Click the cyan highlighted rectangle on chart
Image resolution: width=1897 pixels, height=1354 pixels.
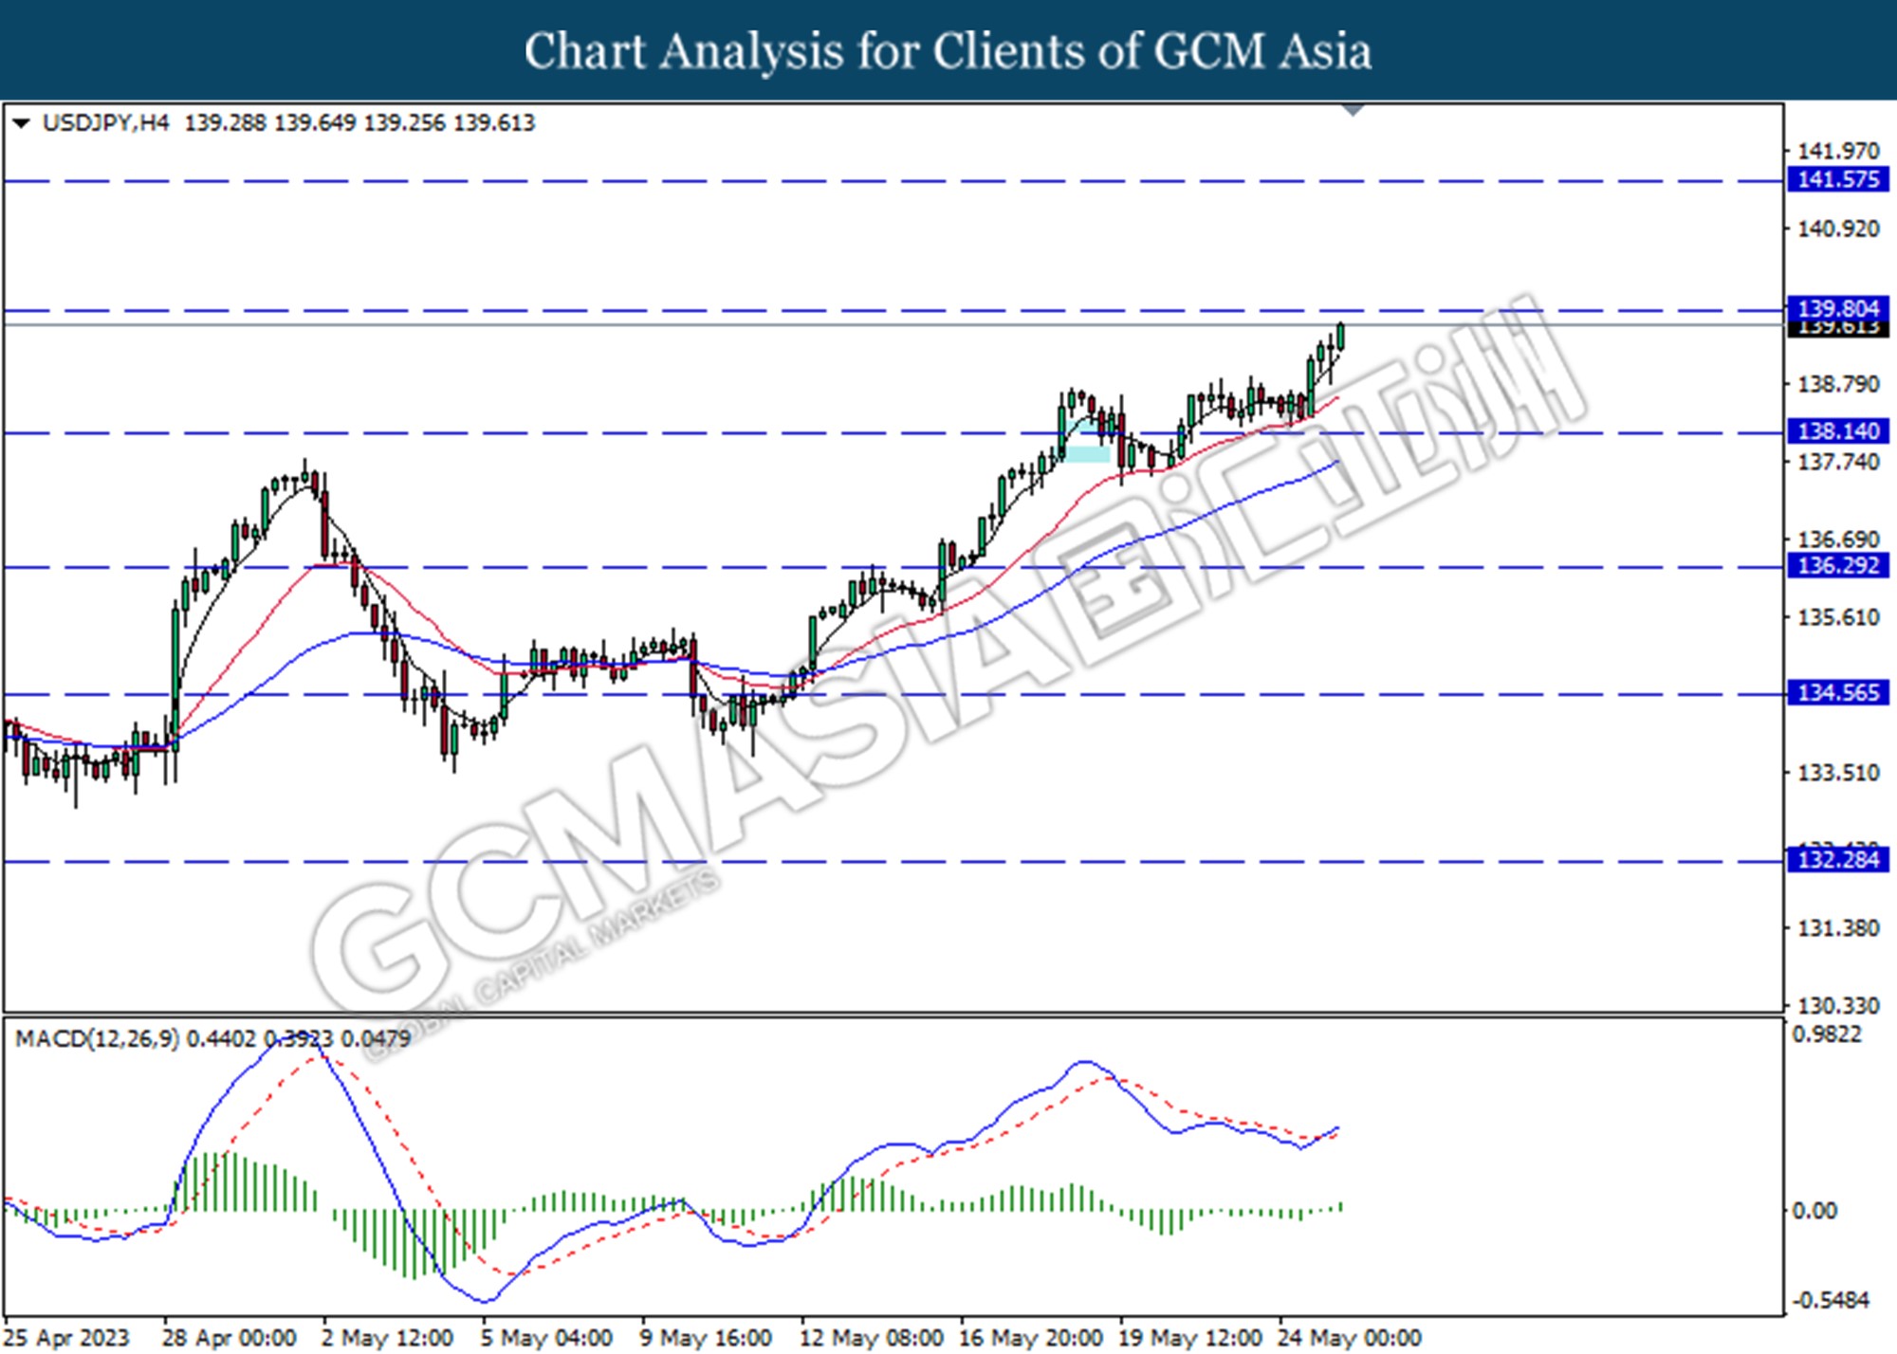click(x=1087, y=454)
